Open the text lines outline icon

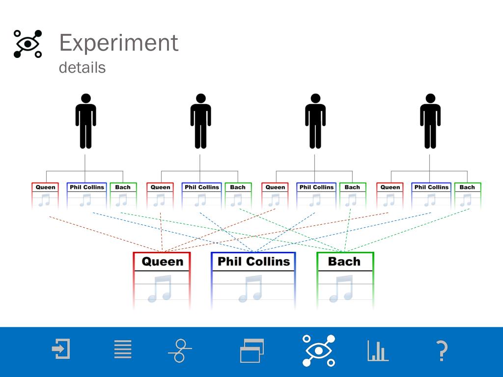pyautogui.click(x=123, y=349)
